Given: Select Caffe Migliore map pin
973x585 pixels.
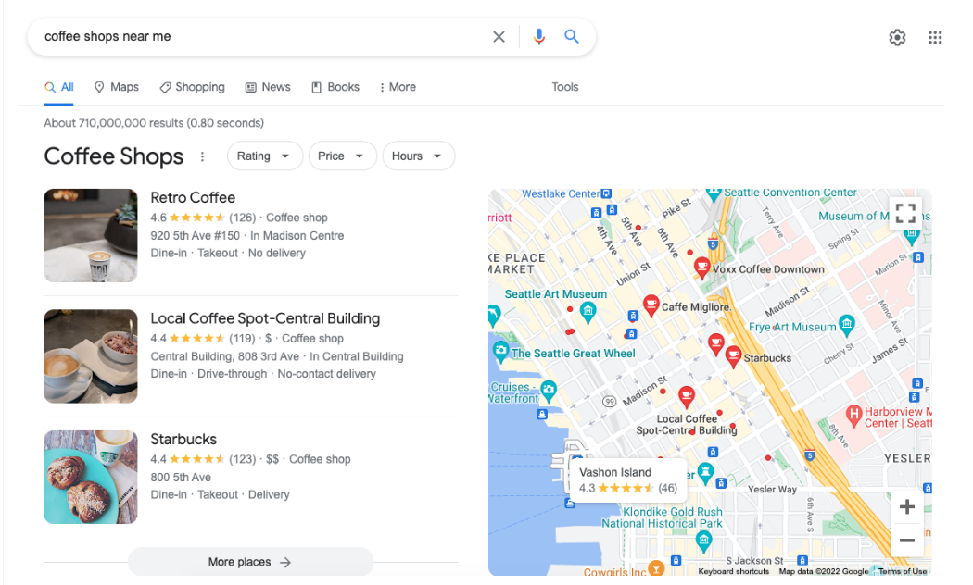Looking at the screenshot, I should [651, 305].
